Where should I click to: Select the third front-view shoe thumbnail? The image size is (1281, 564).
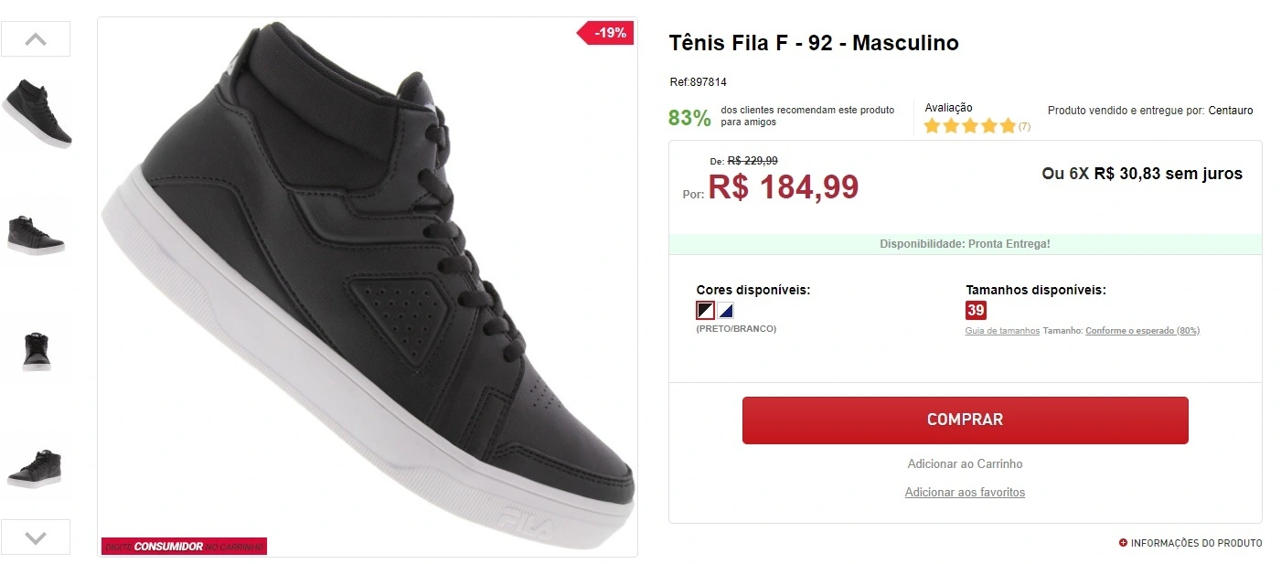tap(37, 351)
